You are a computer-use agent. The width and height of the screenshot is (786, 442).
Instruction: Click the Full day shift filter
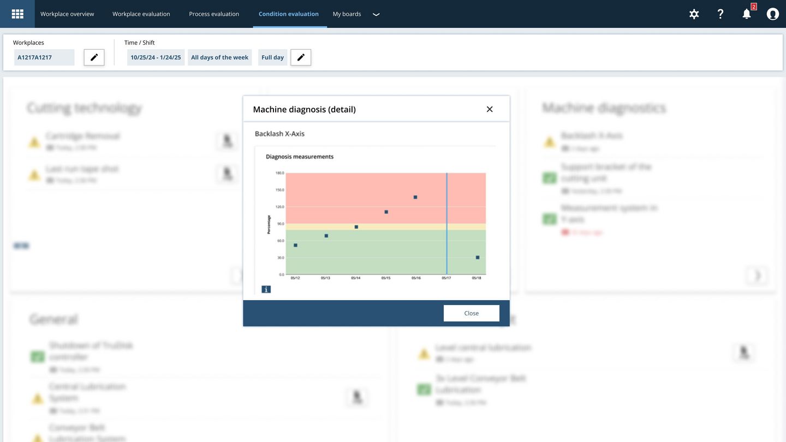(272, 57)
